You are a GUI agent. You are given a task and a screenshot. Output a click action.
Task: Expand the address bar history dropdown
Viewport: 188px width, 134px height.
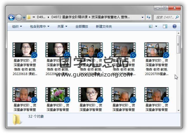tap(143, 17)
